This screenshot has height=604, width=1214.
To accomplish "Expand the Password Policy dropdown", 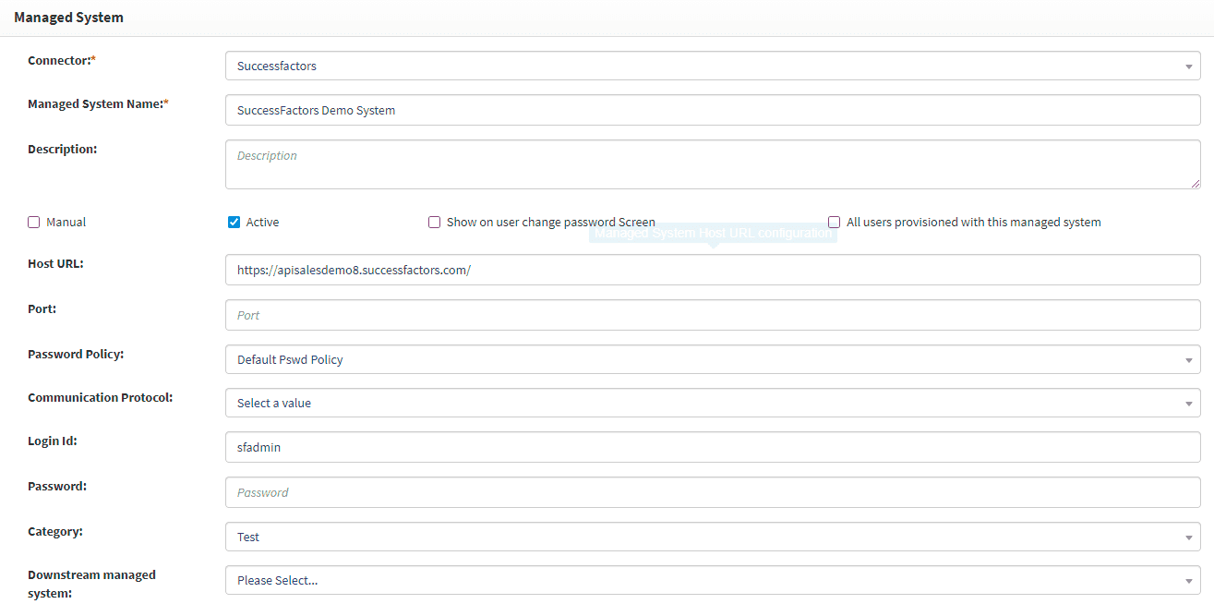I will 711,359.
